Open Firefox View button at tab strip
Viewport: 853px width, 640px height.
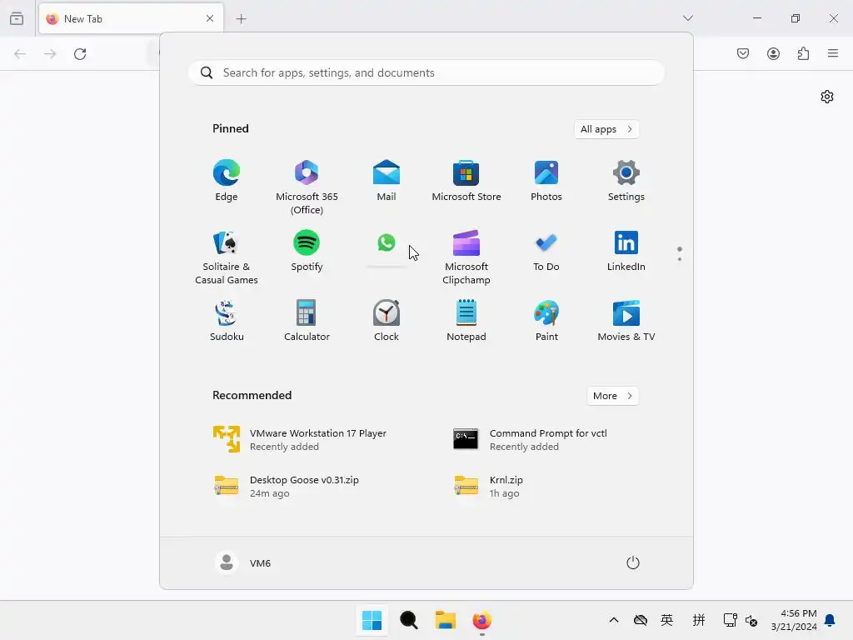pyautogui.click(x=17, y=18)
